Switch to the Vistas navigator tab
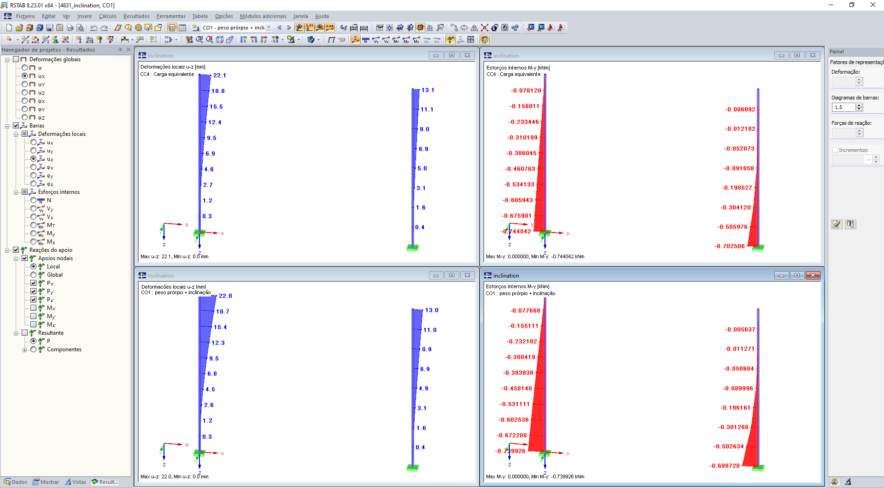This screenshot has width=884, height=488. tap(76, 482)
